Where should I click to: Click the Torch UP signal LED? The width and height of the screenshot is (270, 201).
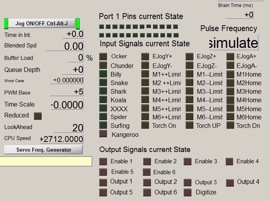(x=189, y=125)
